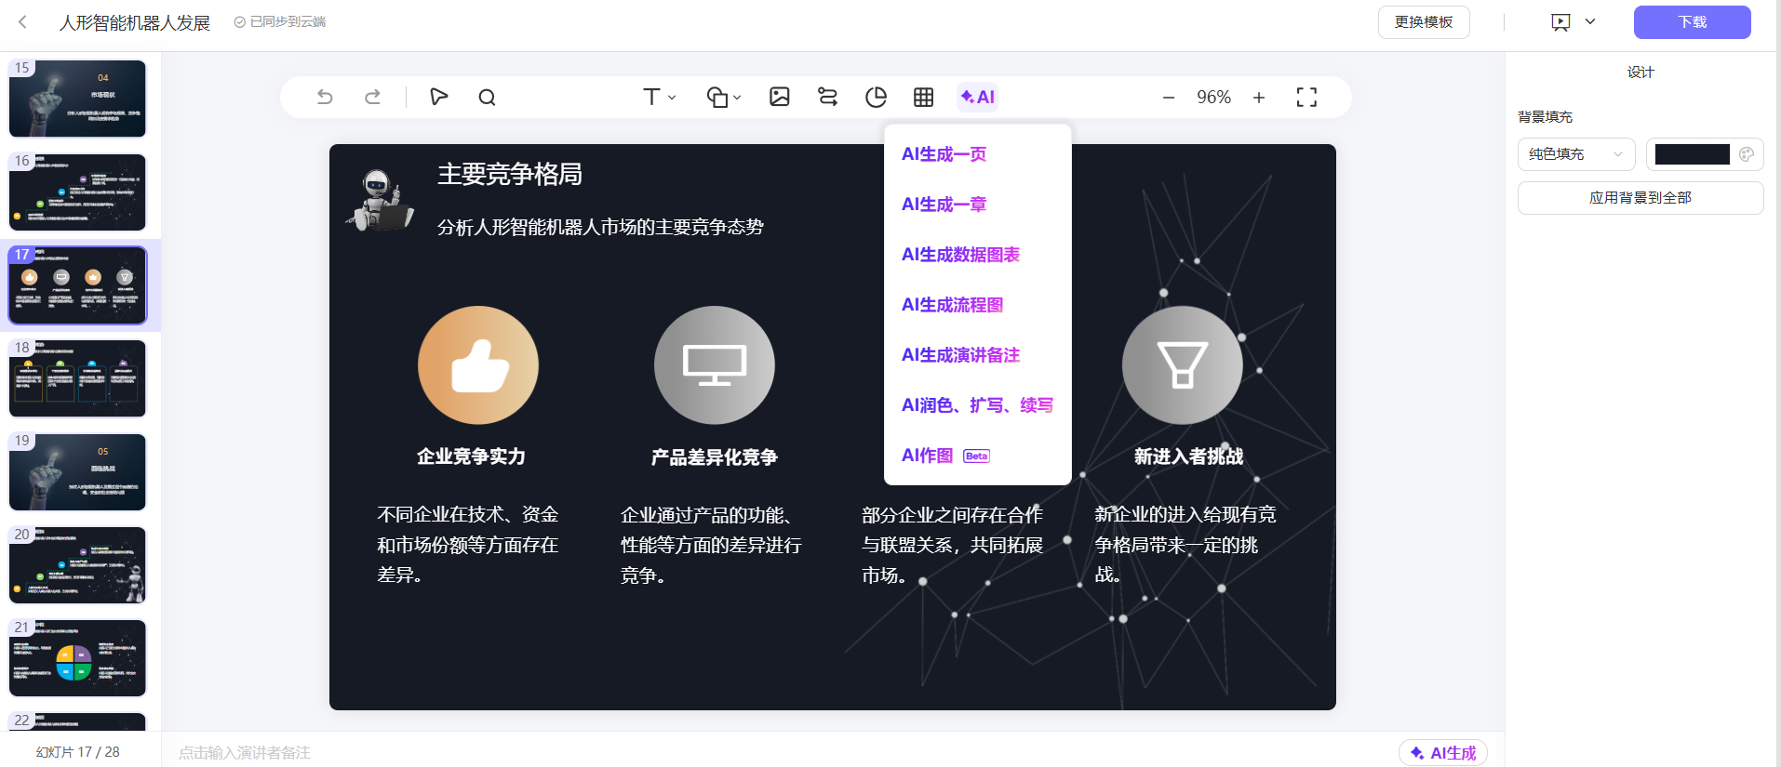Click the 设计 panel header

tap(1640, 72)
